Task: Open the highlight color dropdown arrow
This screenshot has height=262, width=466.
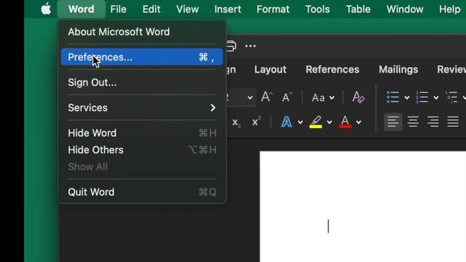Action: click(x=329, y=122)
